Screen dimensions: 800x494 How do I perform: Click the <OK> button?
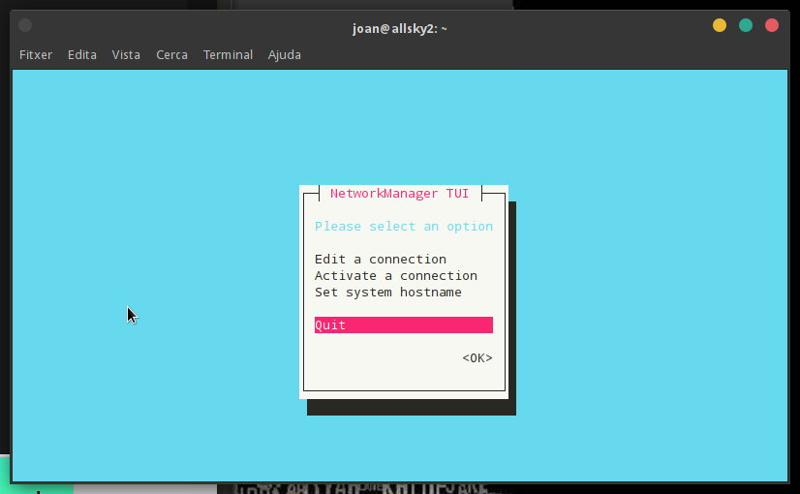tap(477, 357)
